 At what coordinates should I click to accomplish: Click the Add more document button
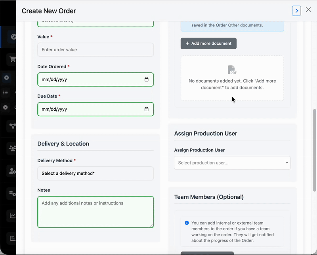tap(208, 43)
